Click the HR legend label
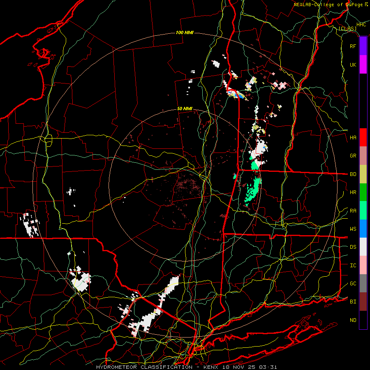Screen dimensions: 370x370 [x=353, y=192]
